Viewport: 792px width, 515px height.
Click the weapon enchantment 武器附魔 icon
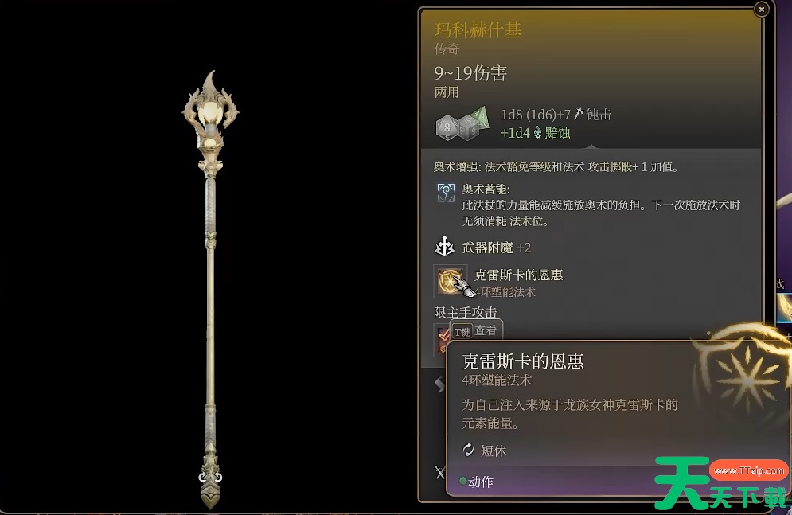444,247
